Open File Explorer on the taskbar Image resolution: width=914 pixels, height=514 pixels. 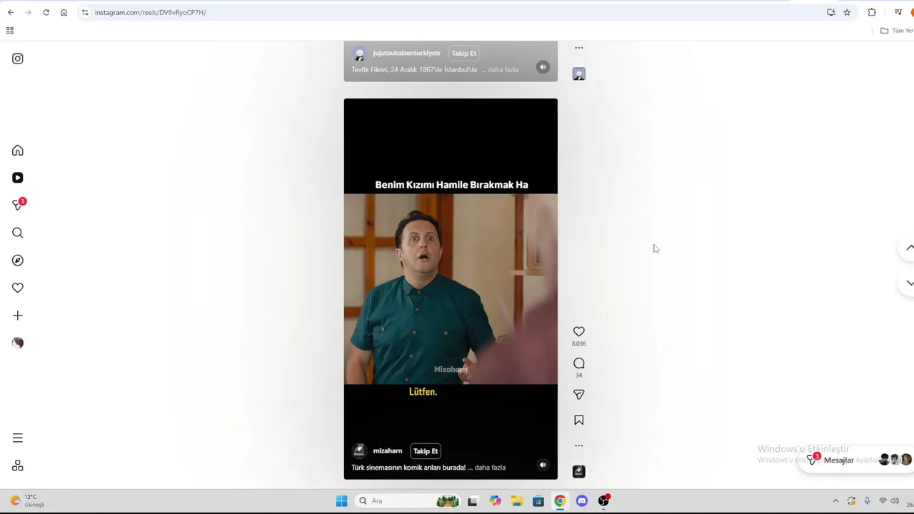(516, 501)
